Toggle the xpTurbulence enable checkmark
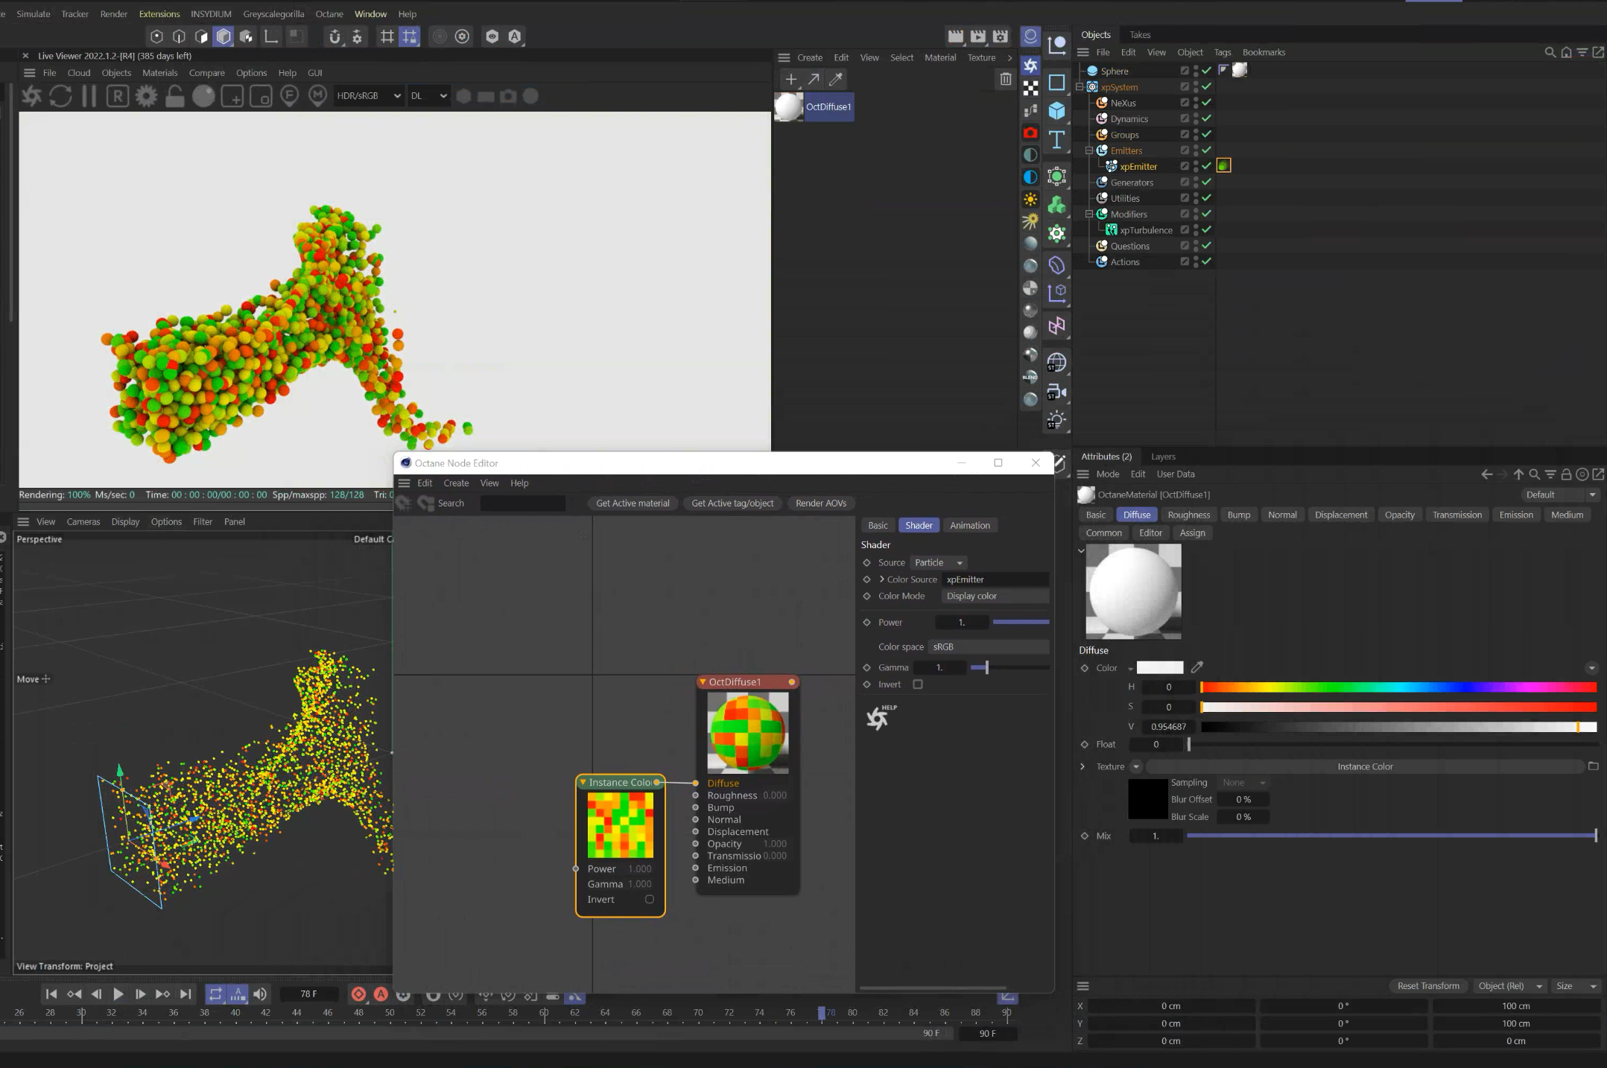The height and width of the screenshot is (1068, 1607). (x=1206, y=230)
